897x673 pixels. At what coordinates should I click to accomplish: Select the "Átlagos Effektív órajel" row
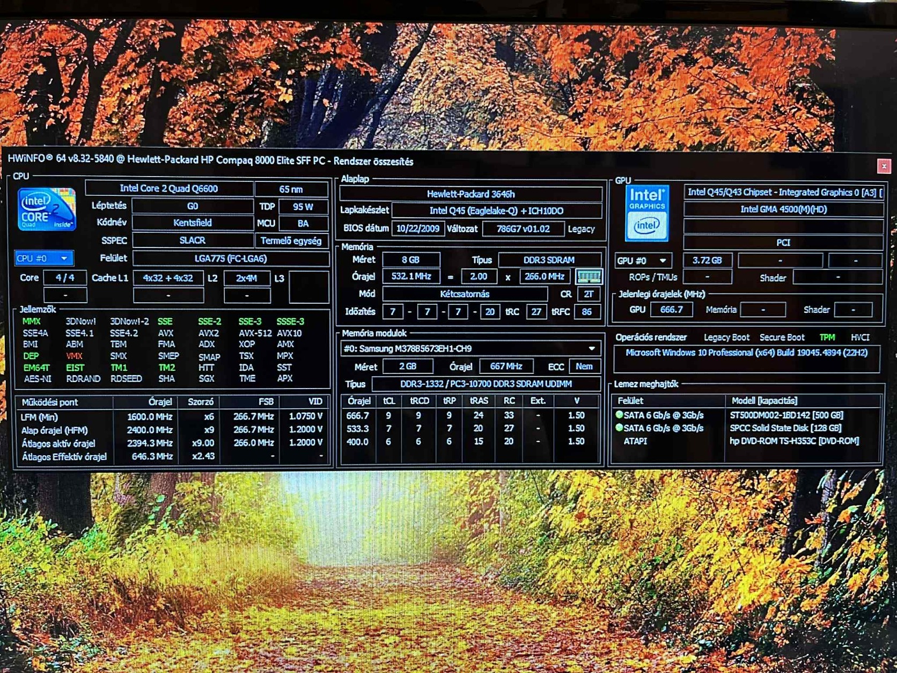[172, 456]
